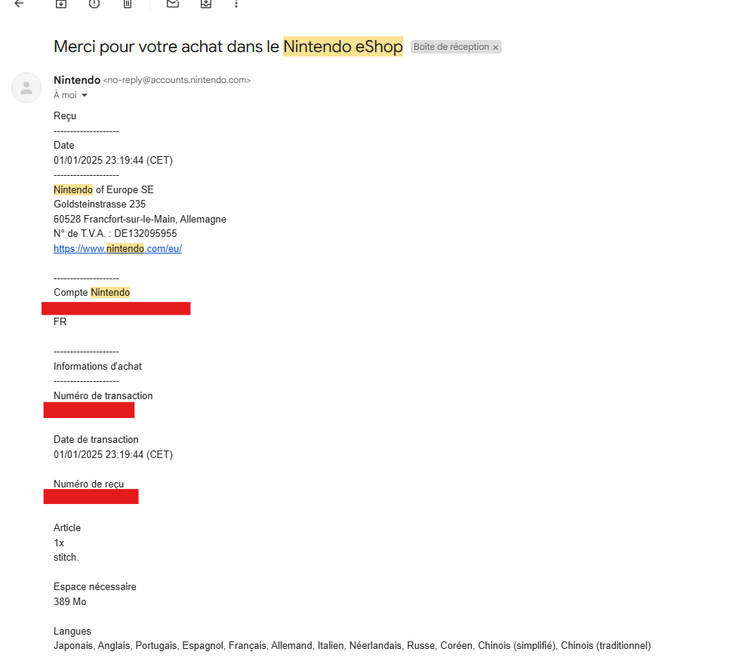Screen dimensions: 754x664
Task: Delete the email with the trash icon
Action: tap(128, 4)
